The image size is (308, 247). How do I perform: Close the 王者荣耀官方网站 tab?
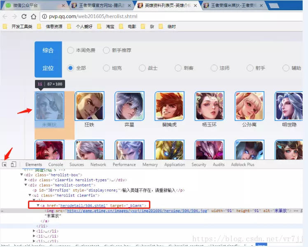click(x=129, y=6)
